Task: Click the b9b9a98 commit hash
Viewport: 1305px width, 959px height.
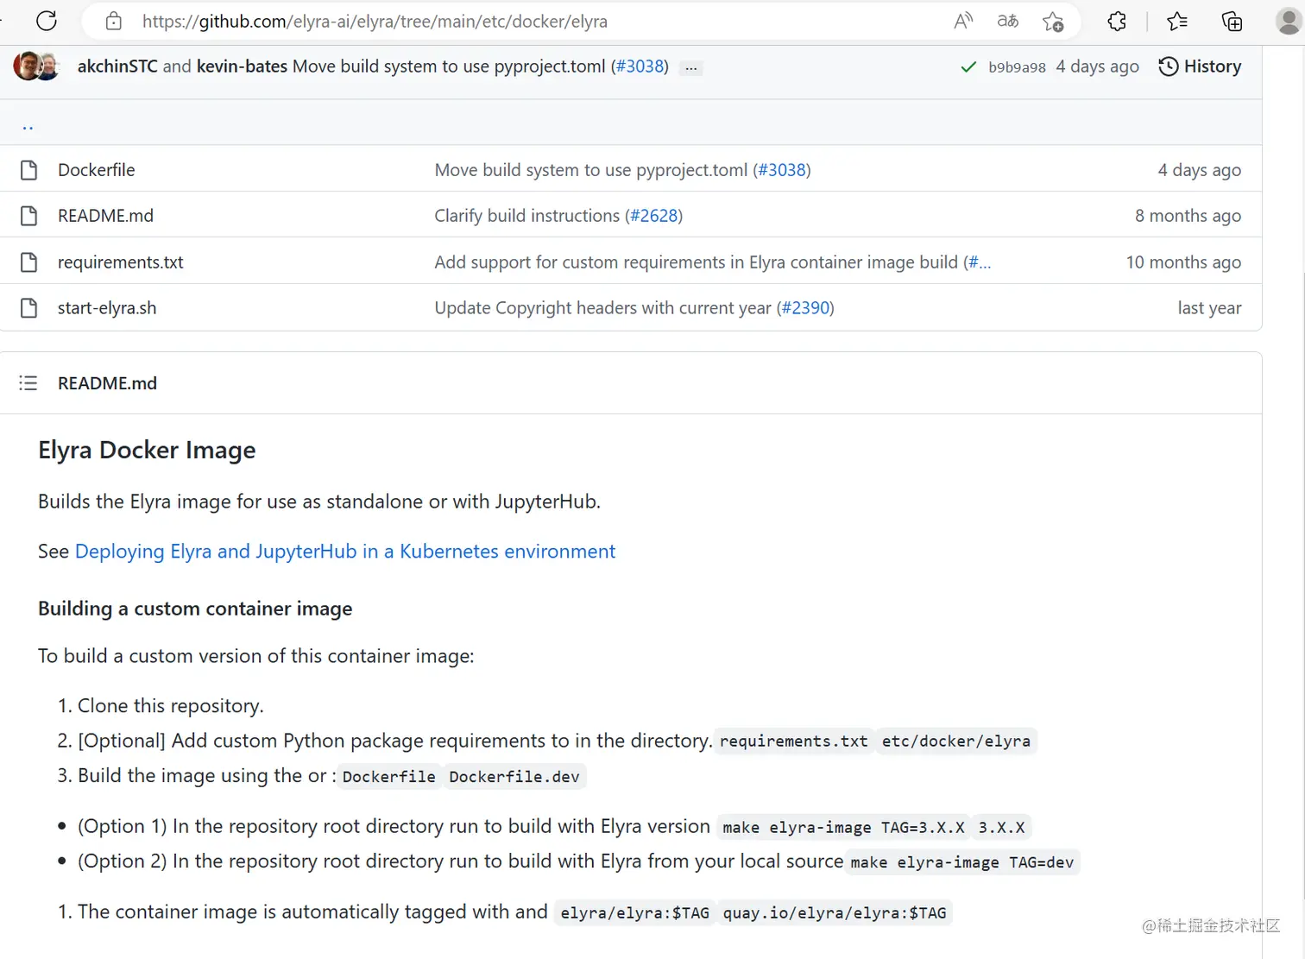Action: pos(1017,67)
